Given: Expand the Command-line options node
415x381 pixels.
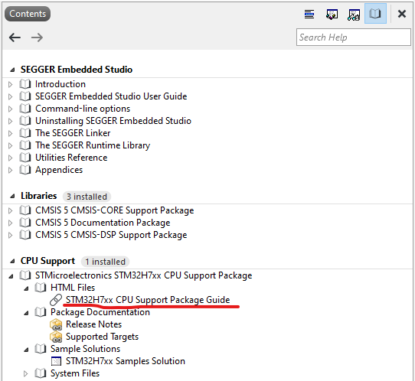Looking at the screenshot, I should click(10, 109).
